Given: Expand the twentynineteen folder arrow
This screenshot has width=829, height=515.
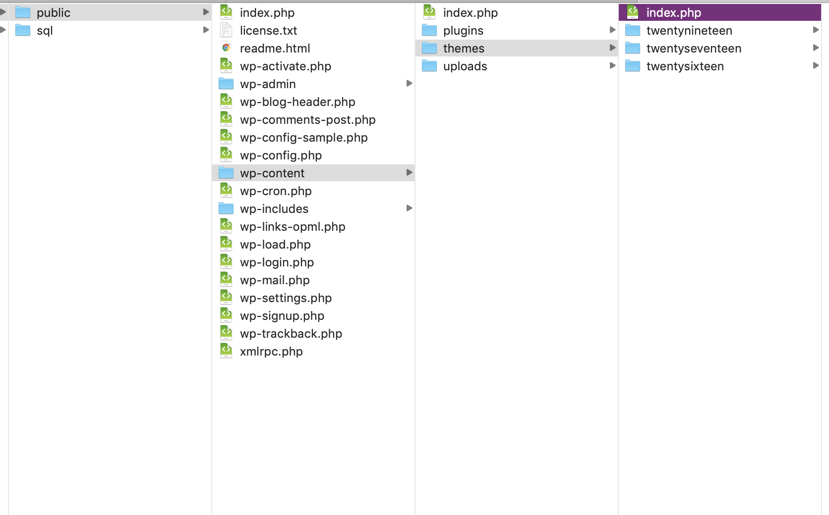Looking at the screenshot, I should point(816,30).
